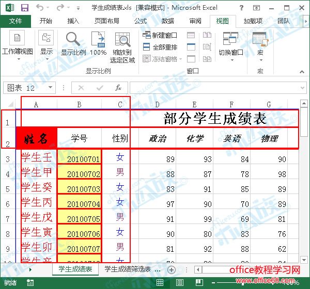Image resolution: width=310 pixels, height=289 pixels.
Task: Click the 物理 header cell
Action: 269,138
